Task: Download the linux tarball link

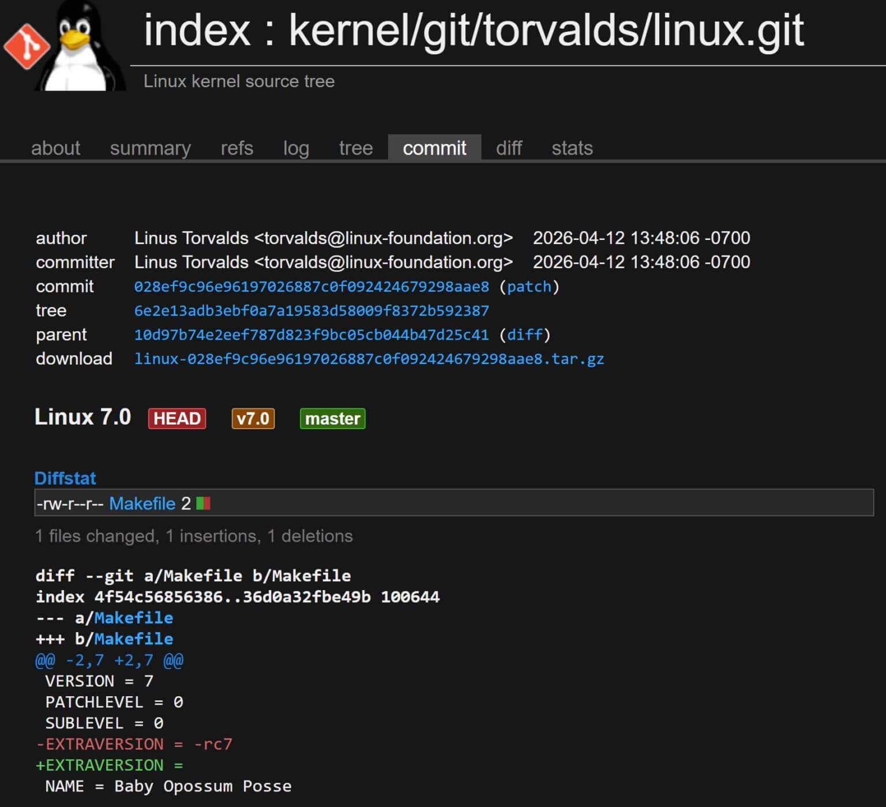Action: tap(369, 359)
